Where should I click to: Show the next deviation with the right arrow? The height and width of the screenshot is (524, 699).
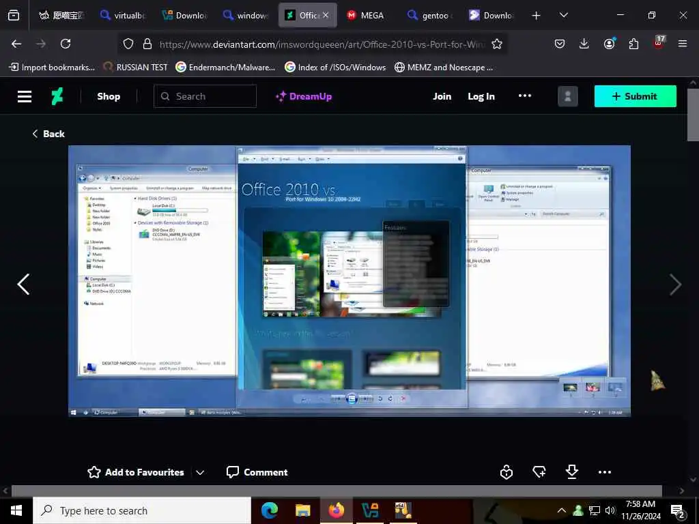[x=675, y=285]
